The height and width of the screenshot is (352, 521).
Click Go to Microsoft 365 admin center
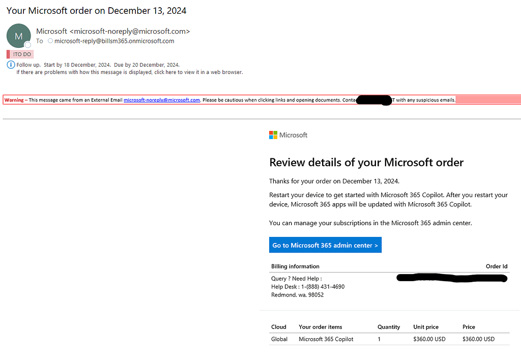(x=325, y=245)
